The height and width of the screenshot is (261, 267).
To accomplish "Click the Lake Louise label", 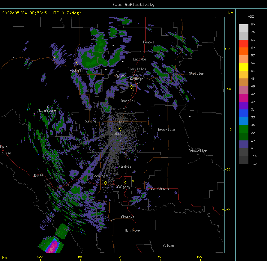I will tap(6, 150).
